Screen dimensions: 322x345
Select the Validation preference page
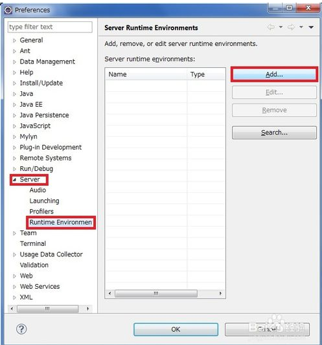point(34,265)
